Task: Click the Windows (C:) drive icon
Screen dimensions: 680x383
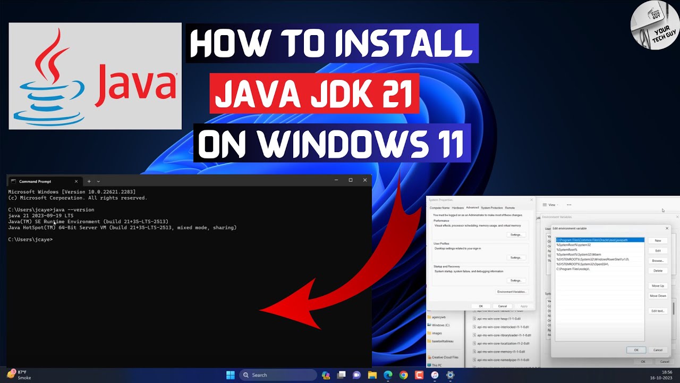Action: coord(429,324)
